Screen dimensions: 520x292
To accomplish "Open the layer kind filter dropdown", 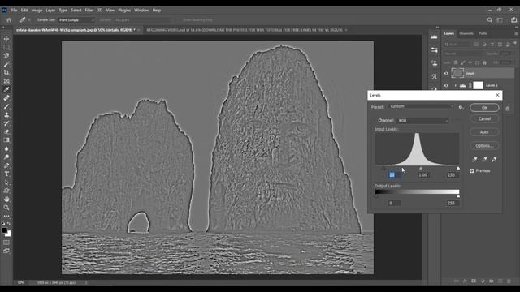I will (x=457, y=45).
